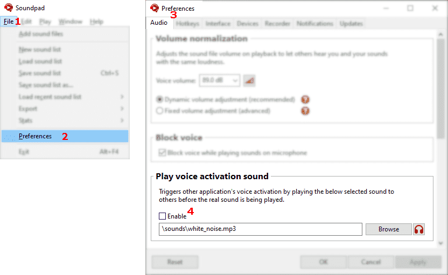Choose New sound list menu entry
Viewport: 448px width, 275px height.
[x=65, y=50]
